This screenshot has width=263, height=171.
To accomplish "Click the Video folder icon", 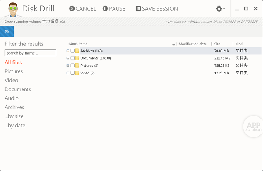I will tap(77, 73).
